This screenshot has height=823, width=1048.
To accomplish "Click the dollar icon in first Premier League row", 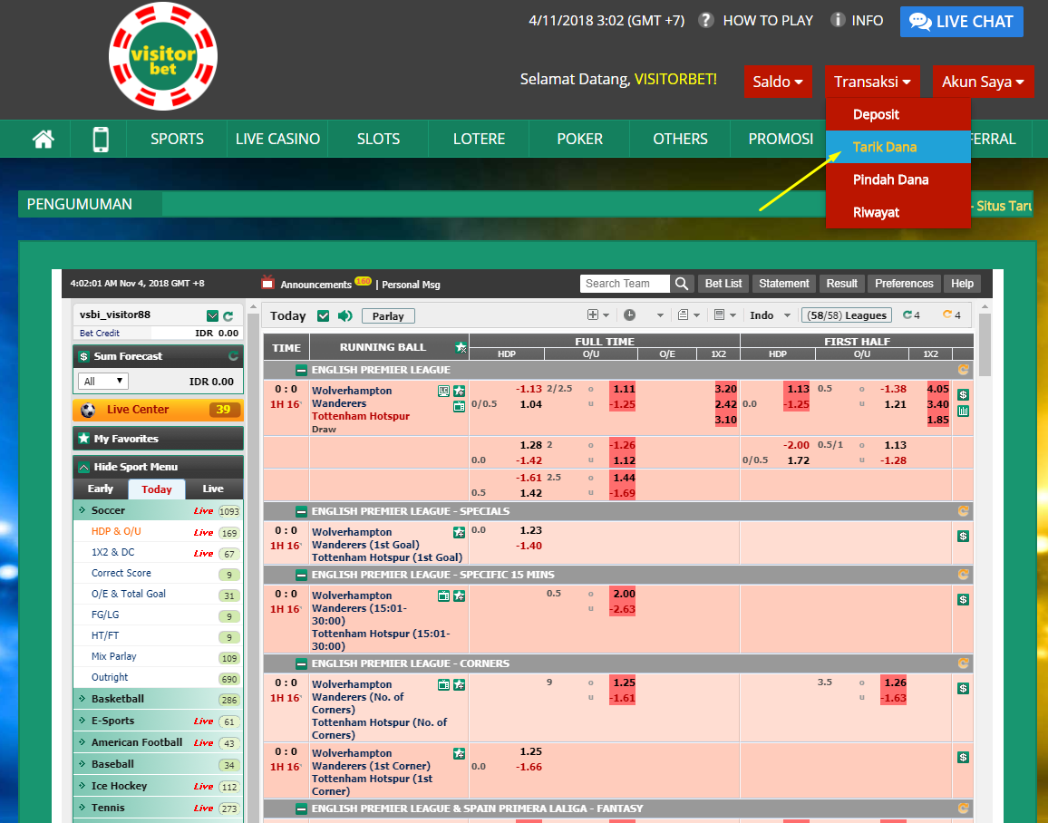I will tap(963, 394).
